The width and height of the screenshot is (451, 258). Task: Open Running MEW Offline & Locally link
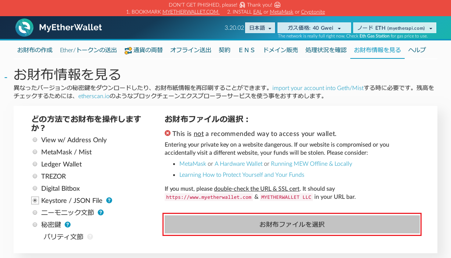click(x=311, y=164)
